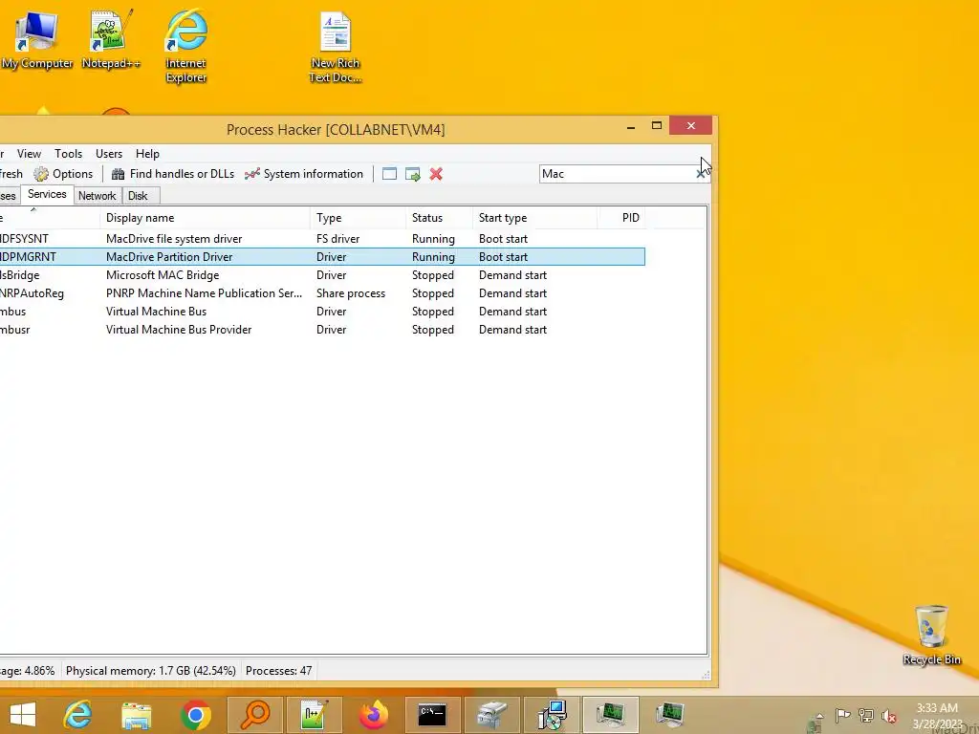Launch Google Chrome from taskbar
979x734 pixels.
195,715
